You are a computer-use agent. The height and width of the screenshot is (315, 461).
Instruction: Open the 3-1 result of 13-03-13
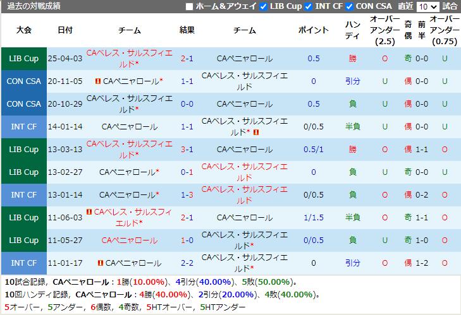tap(187, 150)
